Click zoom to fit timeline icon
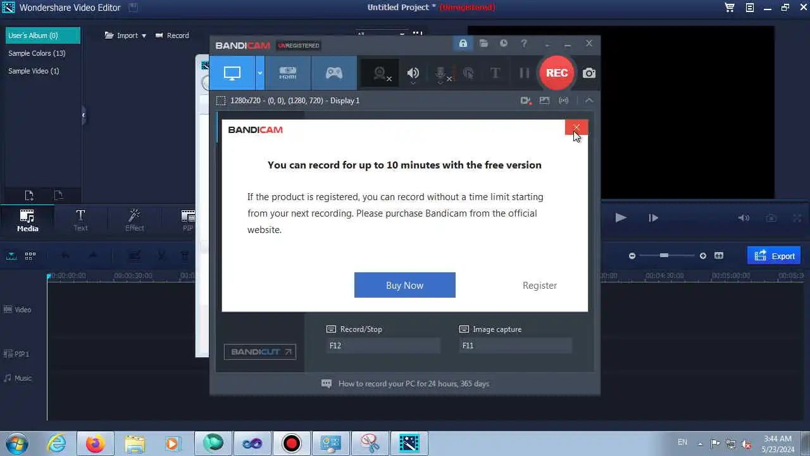The height and width of the screenshot is (456, 810). point(719,256)
